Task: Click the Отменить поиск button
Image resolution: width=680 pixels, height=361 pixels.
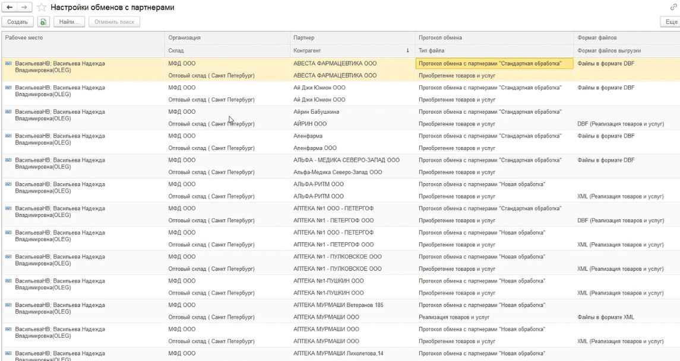Action: coord(114,22)
